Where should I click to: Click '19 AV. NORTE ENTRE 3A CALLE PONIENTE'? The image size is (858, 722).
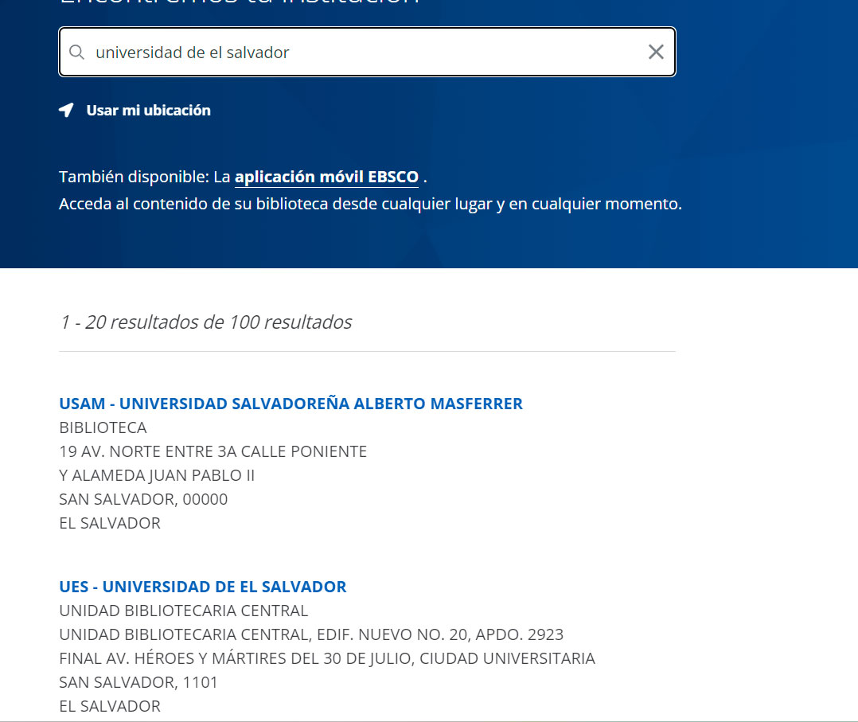pyautogui.click(x=213, y=451)
